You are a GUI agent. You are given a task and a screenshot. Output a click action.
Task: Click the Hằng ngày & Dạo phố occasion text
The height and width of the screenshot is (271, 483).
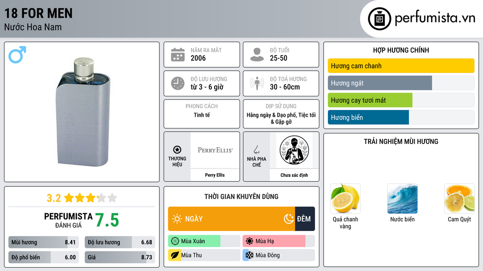tap(281, 118)
